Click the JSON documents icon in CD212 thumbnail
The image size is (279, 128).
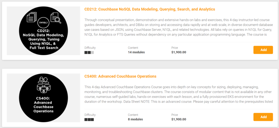pyautogui.click(x=32, y=17)
